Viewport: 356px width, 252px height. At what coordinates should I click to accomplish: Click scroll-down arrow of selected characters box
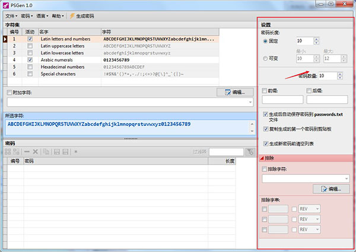(252, 131)
